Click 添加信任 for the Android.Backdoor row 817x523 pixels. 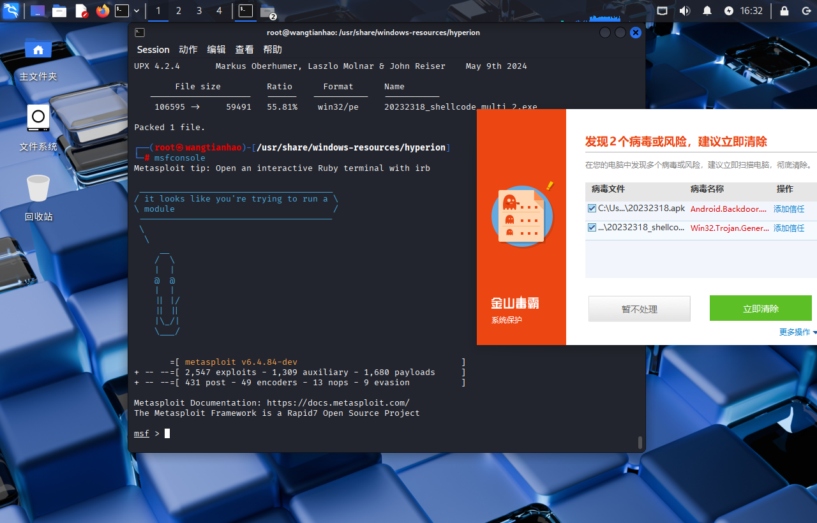789,209
